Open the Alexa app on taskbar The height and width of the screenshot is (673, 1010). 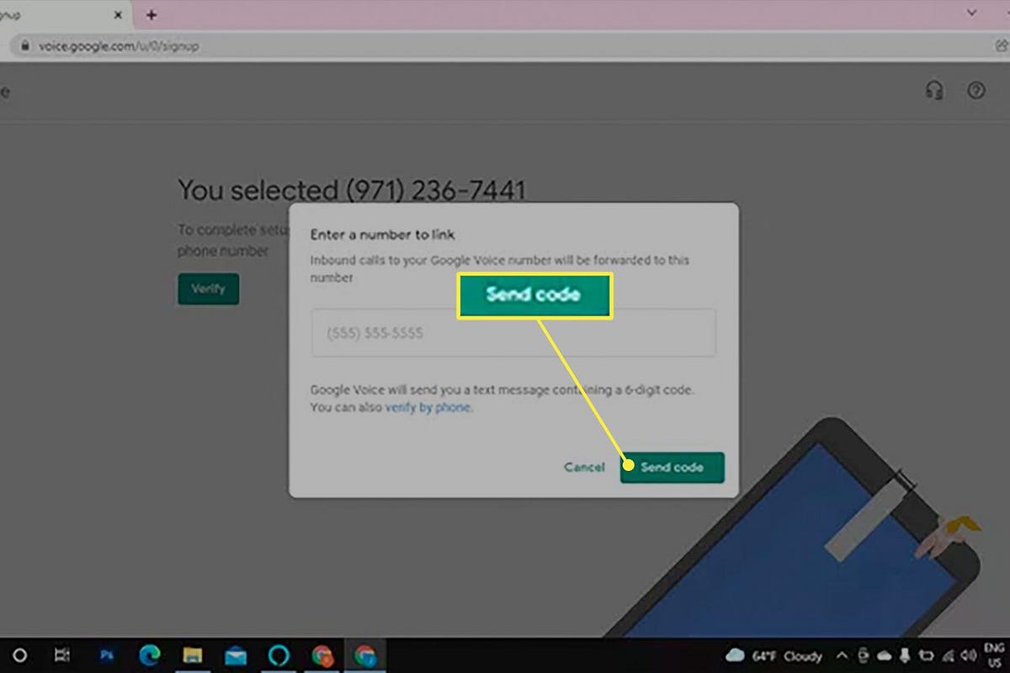click(x=279, y=654)
